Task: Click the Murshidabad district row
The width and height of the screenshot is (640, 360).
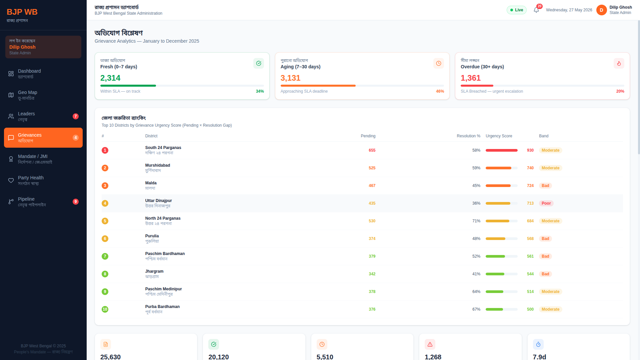Action: (x=362, y=168)
